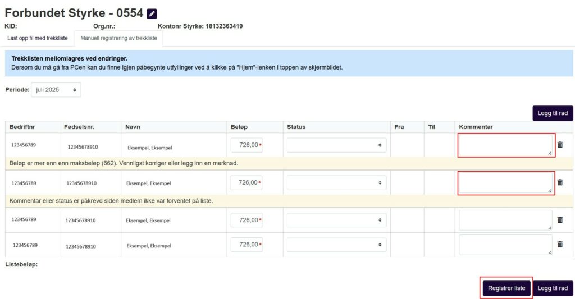Viewport: 575px width, 299px height.
Task: Click the Kommentar box in second row
Action: point(506,183)
